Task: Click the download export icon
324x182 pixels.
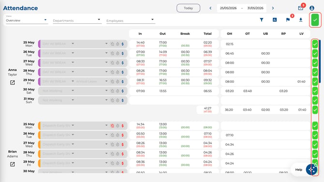Action: click(x=301, y=20)
